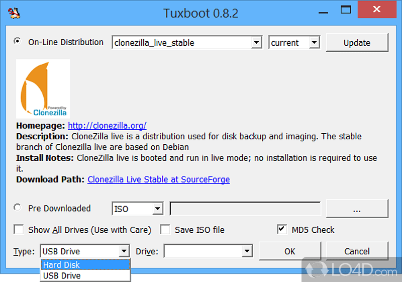402x282 pixels.
Task: Enable Show All Drives checkbox
Action: (19, 229)
